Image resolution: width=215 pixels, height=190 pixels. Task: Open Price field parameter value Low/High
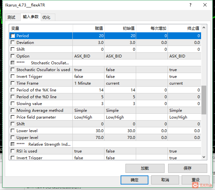tap(89, 117)
